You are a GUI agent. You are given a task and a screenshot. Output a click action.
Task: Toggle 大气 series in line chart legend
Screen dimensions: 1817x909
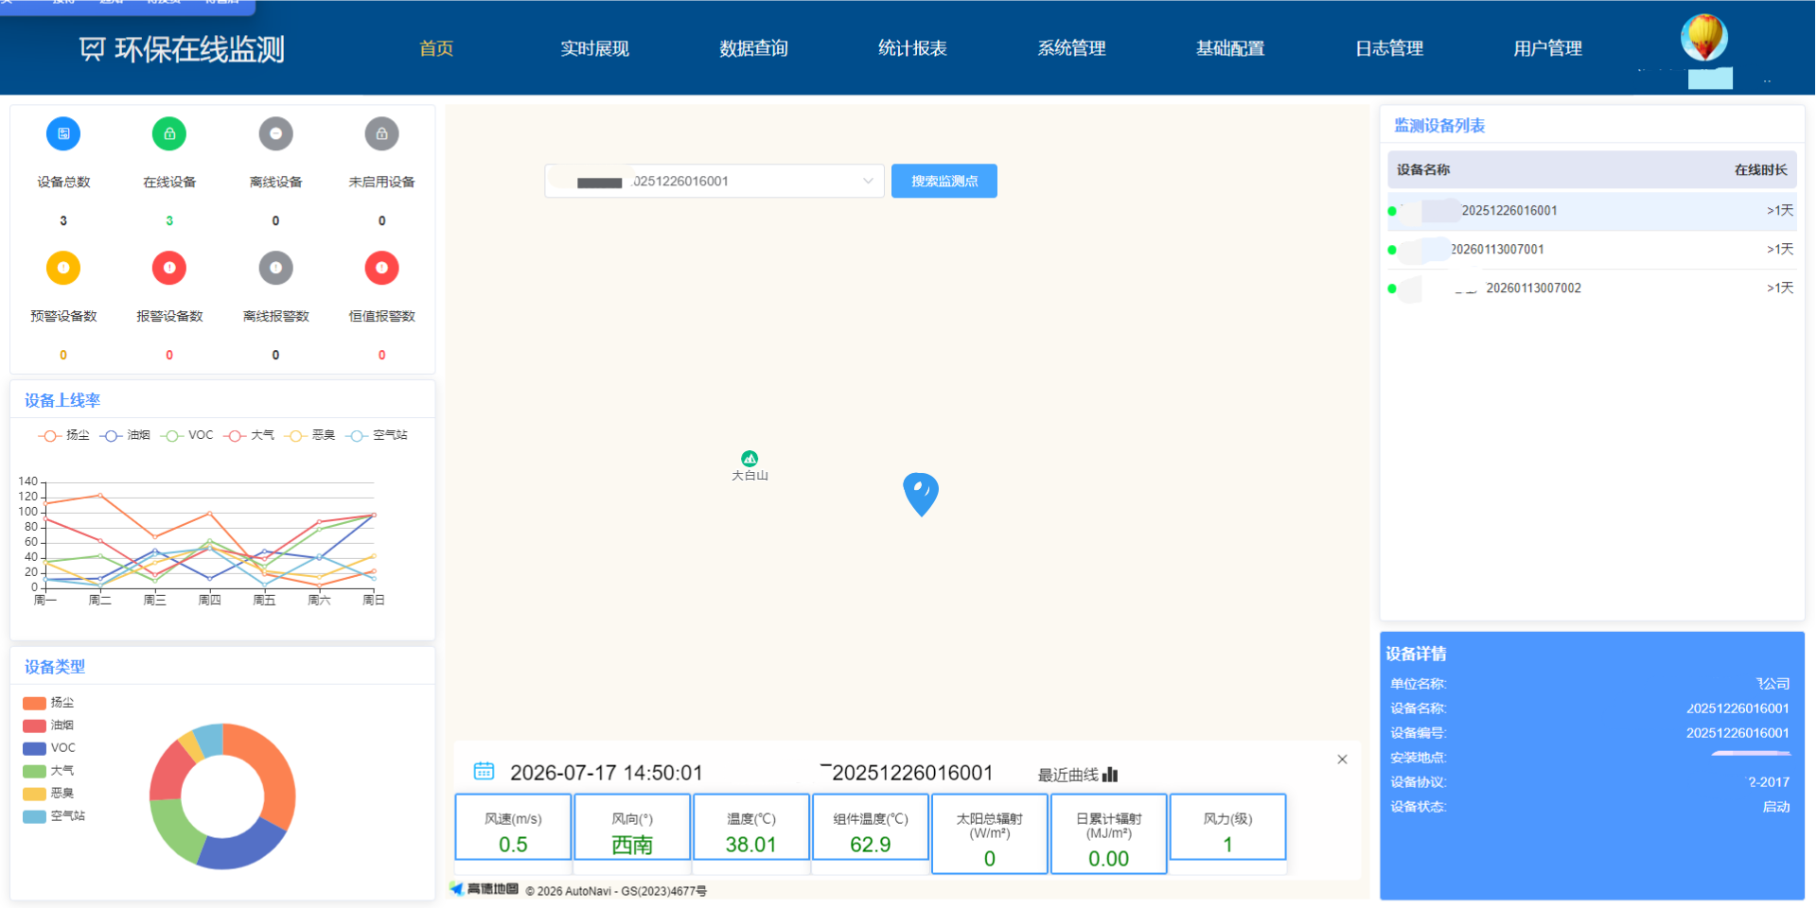point(249,435)
